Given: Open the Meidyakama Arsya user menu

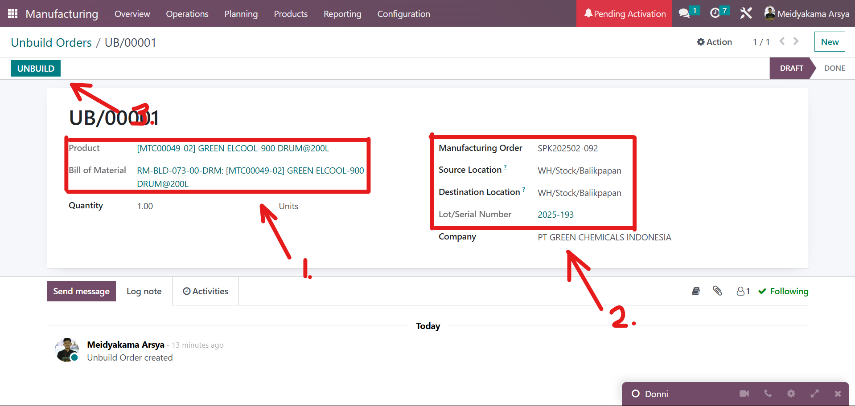Looking at the screenshot, I should click(x=807, y=14).
